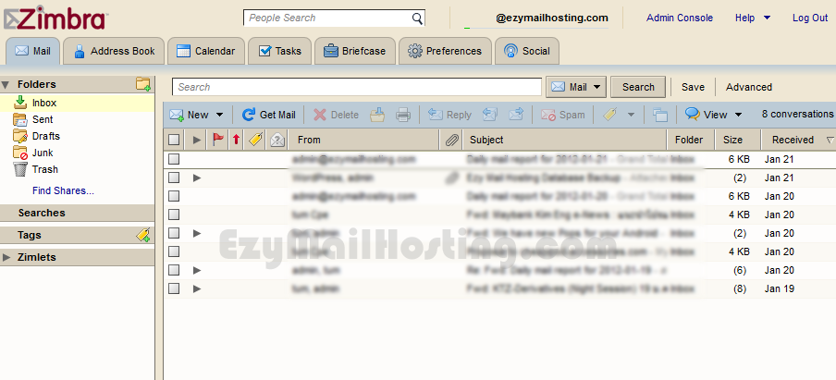Click the tag column header icon
This screenshot has height=380, width=836.
256,140
